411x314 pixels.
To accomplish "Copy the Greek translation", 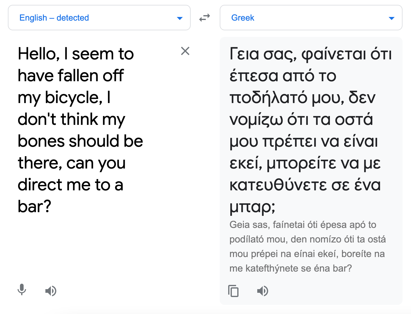I will 233,291.
